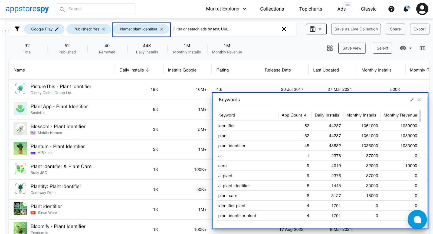The image size is (433, 234).
Task: Open Blossom - Plant Identifier
Action: pyautogui.click(x=58, y=126)
